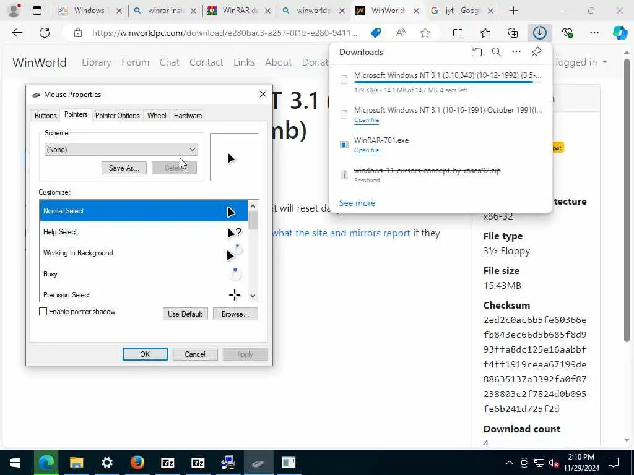Refresh the current Edge page

click(45, 33)
